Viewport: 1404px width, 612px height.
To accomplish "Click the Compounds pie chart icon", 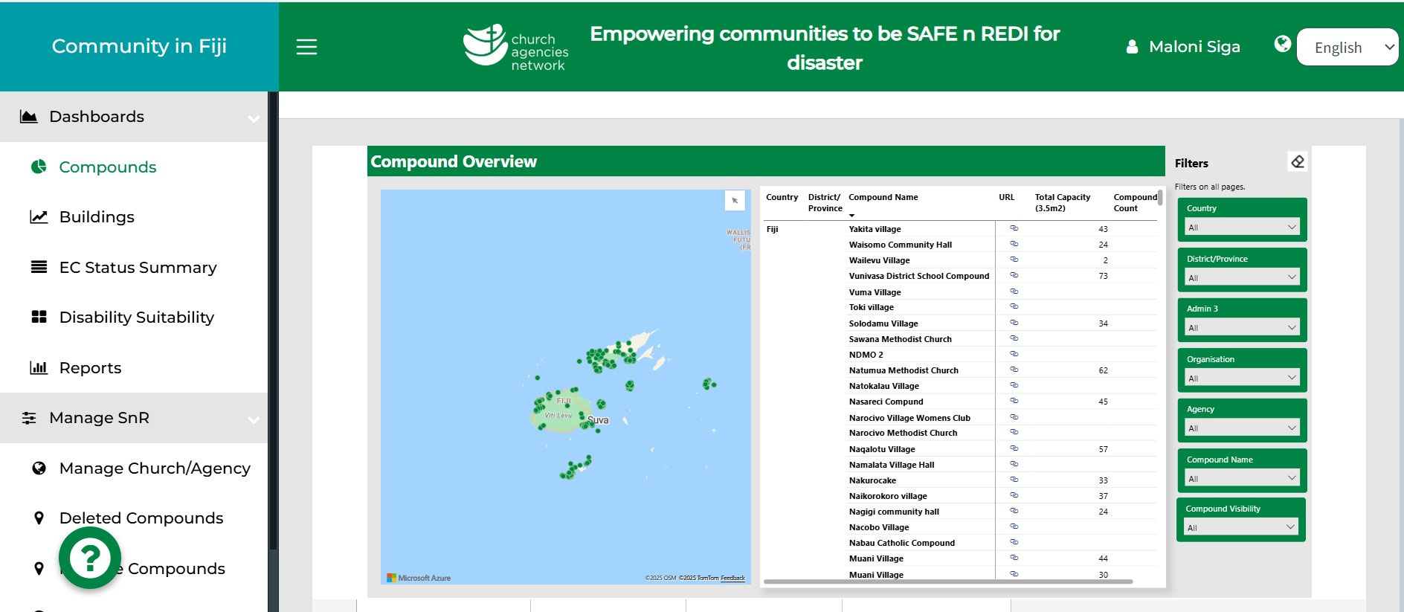I will [x=39, y=167].
